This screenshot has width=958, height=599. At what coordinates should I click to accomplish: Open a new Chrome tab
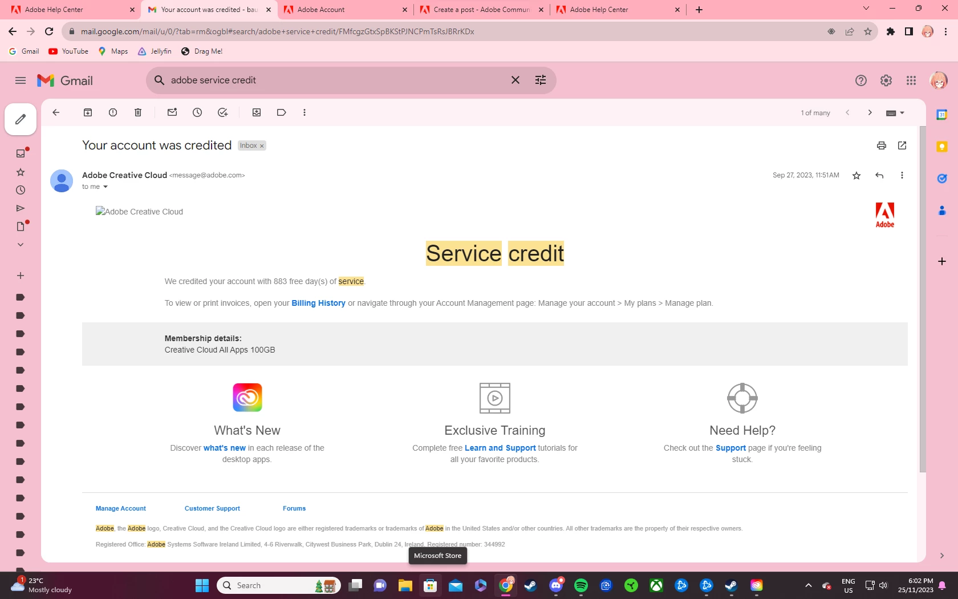(699, 10)
